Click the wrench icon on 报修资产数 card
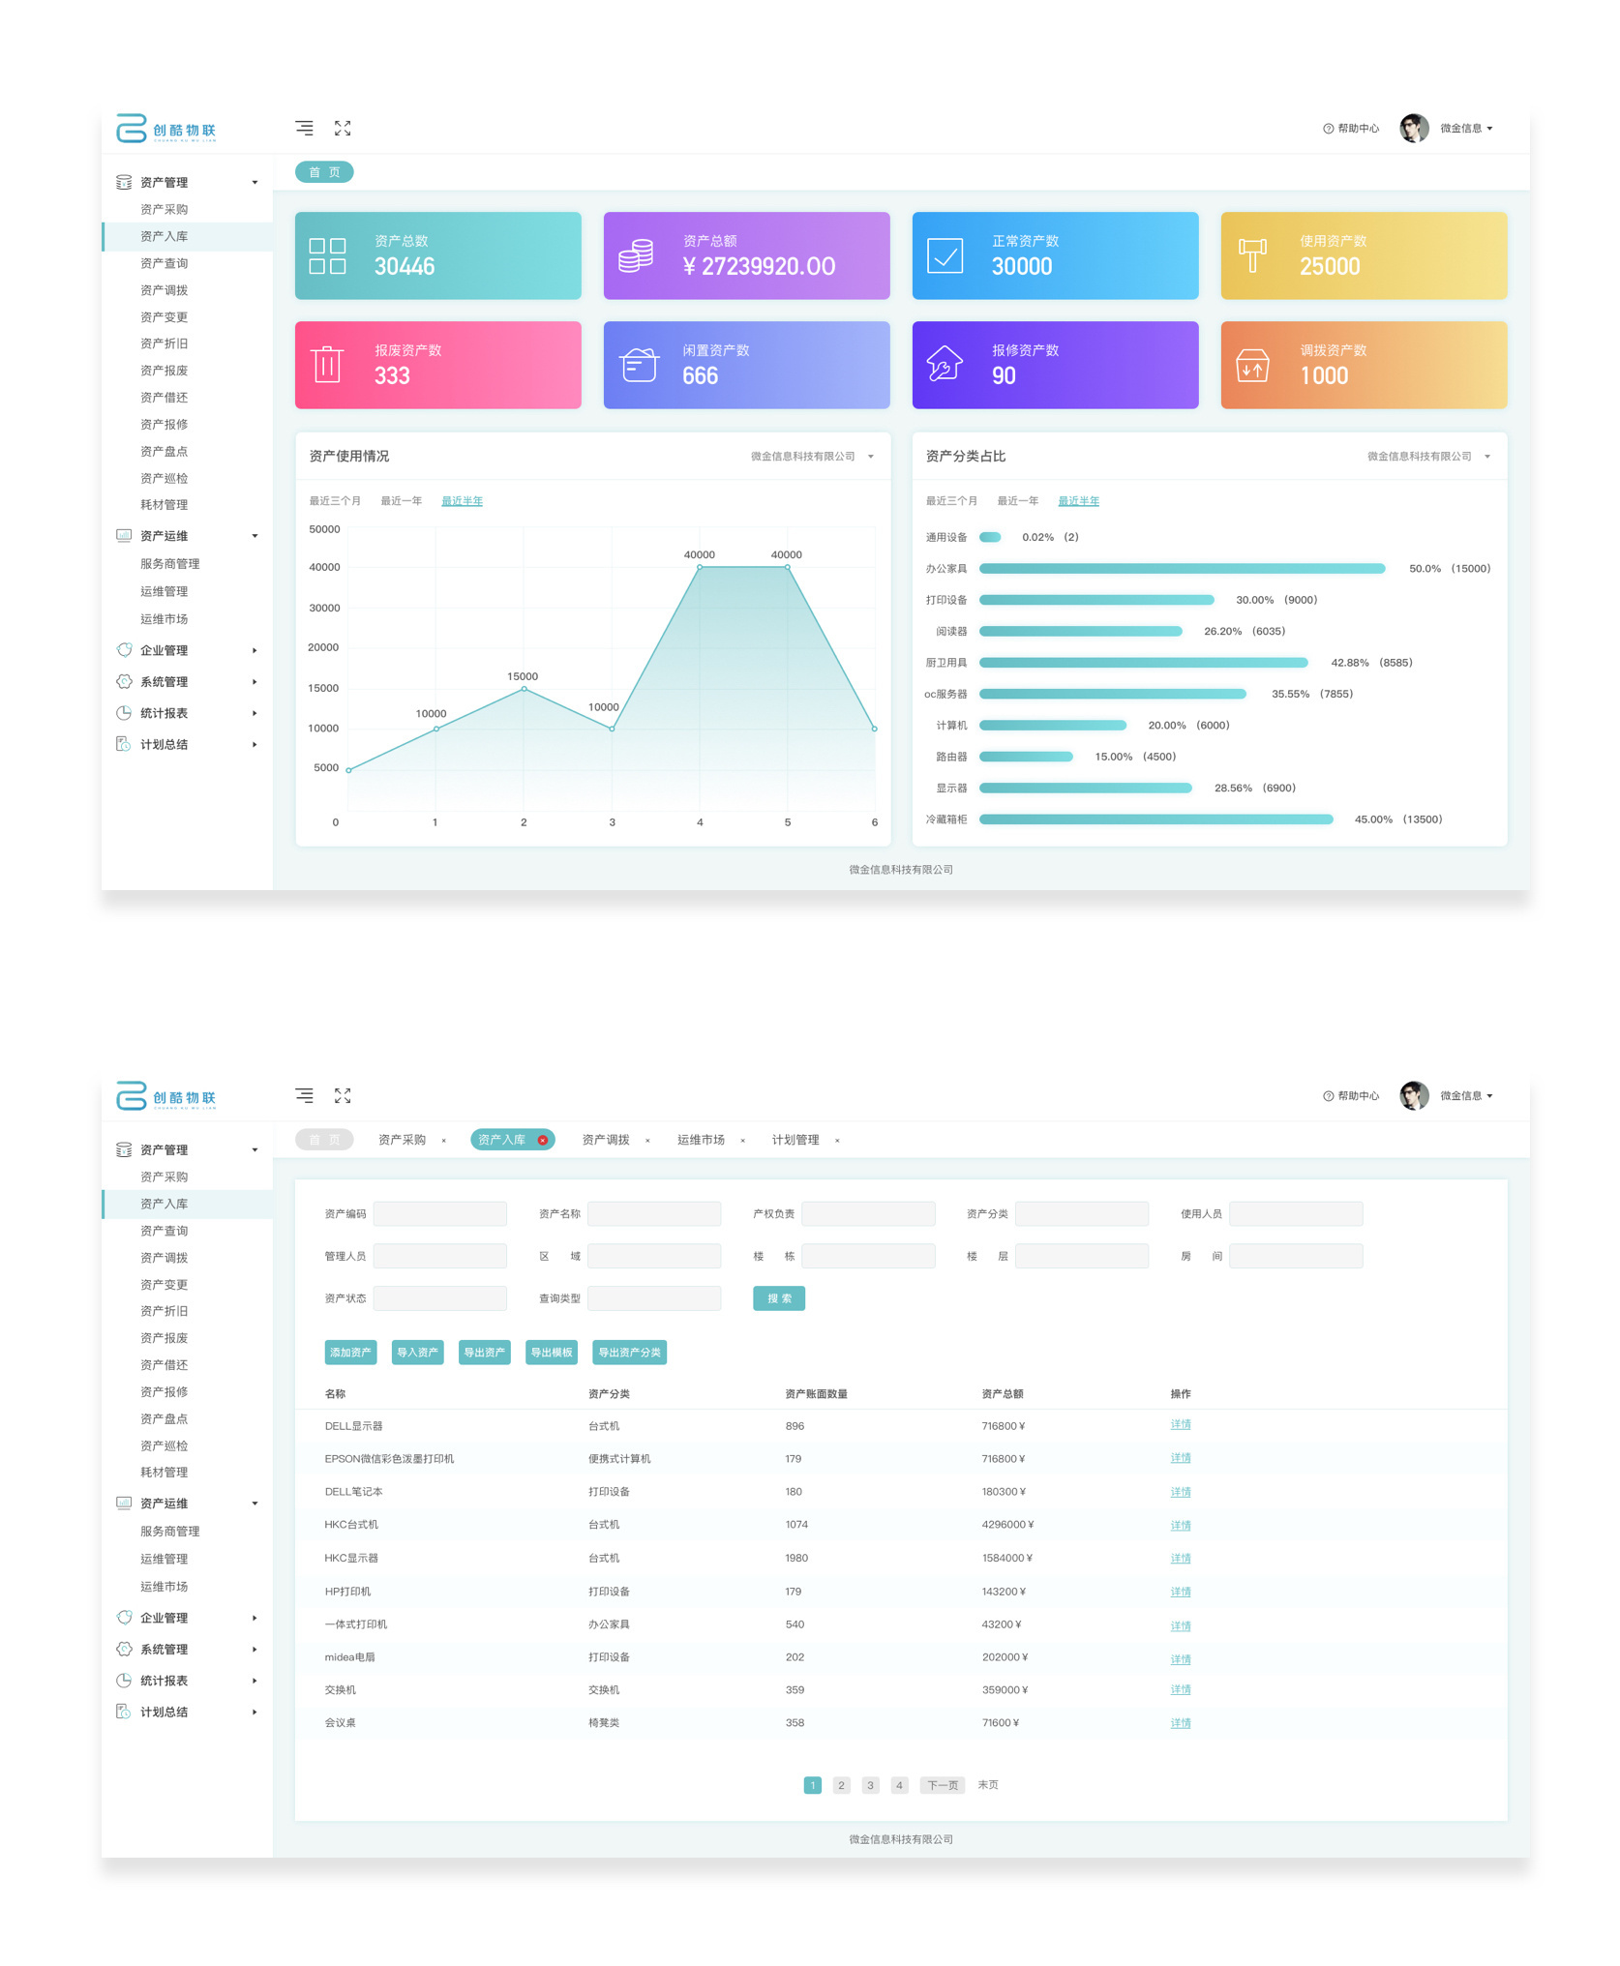Viewport: 1620px width, 1966px height. point(945,365)
